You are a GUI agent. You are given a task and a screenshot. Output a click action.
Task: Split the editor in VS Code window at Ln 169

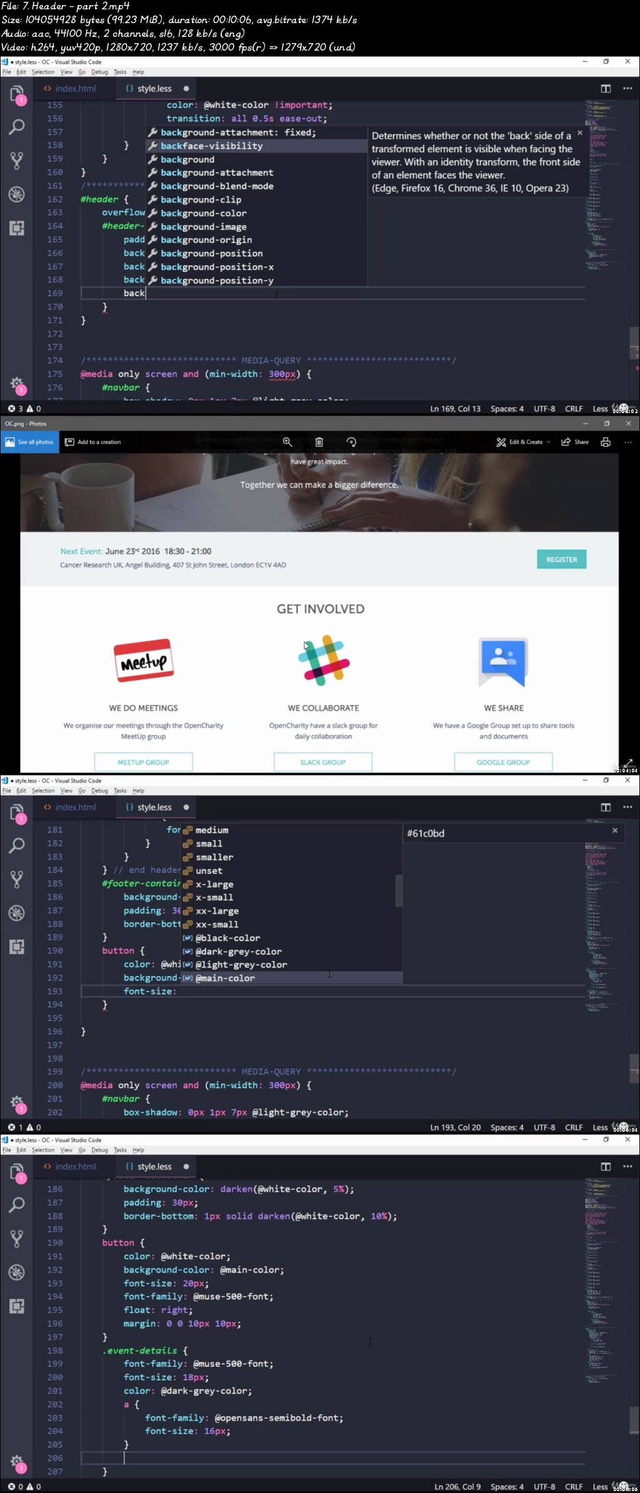606,89
